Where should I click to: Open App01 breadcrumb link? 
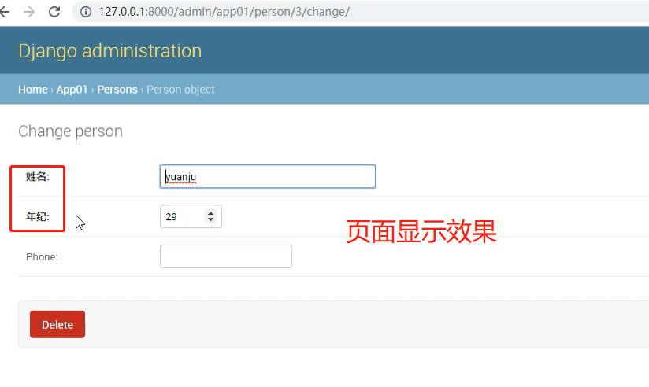tap(72, 90)
